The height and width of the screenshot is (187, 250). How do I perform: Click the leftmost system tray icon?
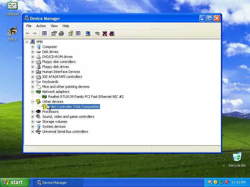(x=210, y=182)
